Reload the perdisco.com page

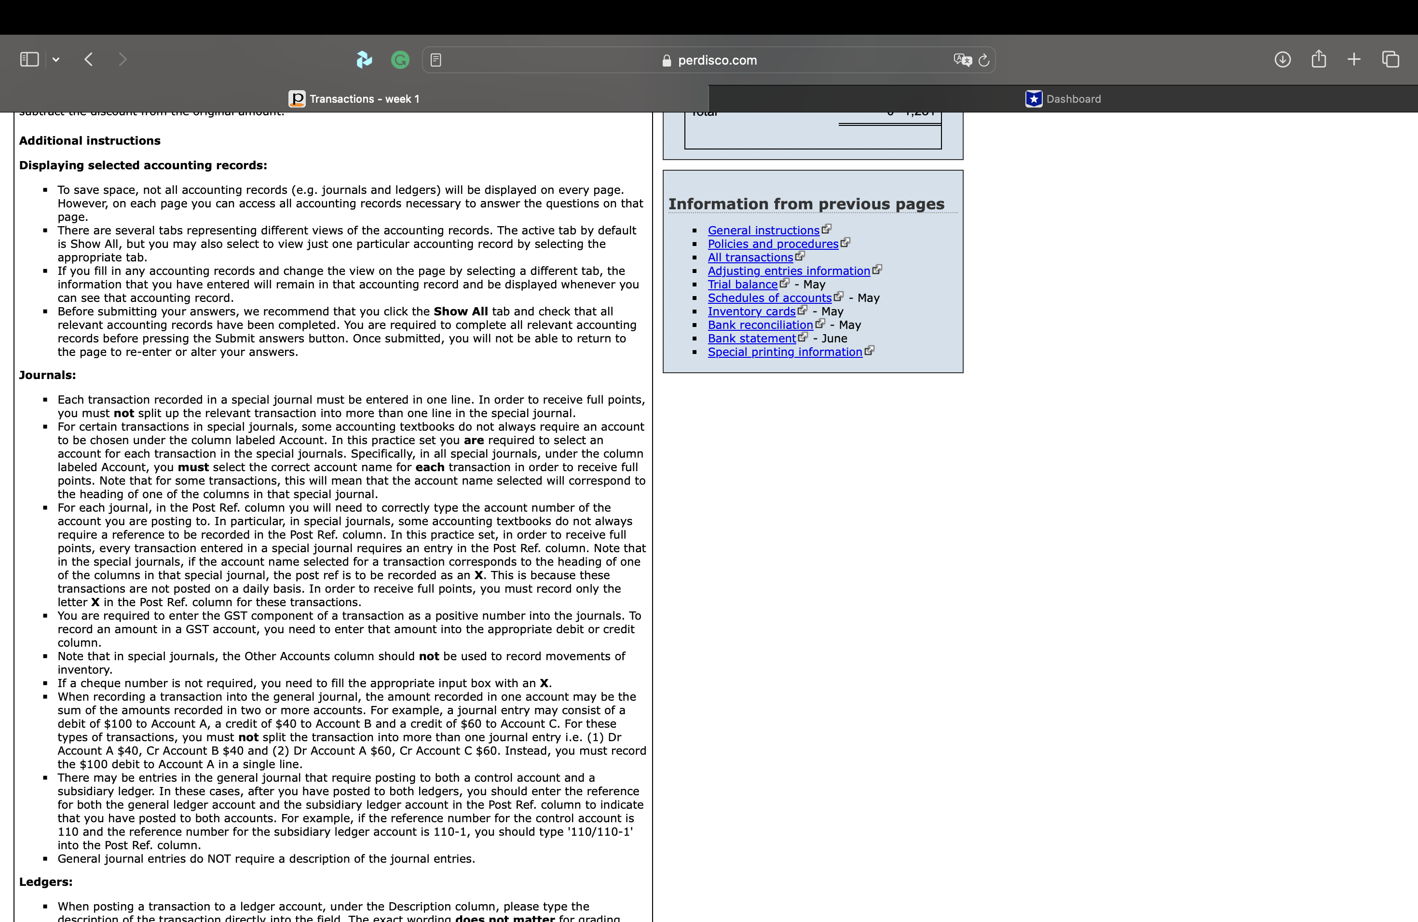coord(984,60)
